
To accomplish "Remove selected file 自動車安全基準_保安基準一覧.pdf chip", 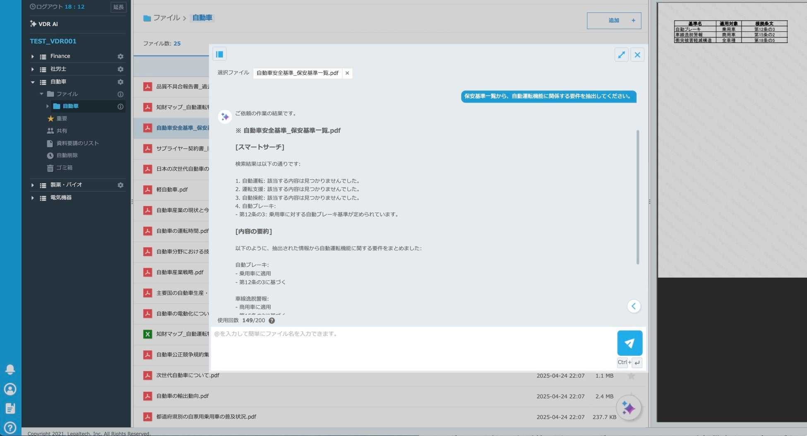I will 347,73.
